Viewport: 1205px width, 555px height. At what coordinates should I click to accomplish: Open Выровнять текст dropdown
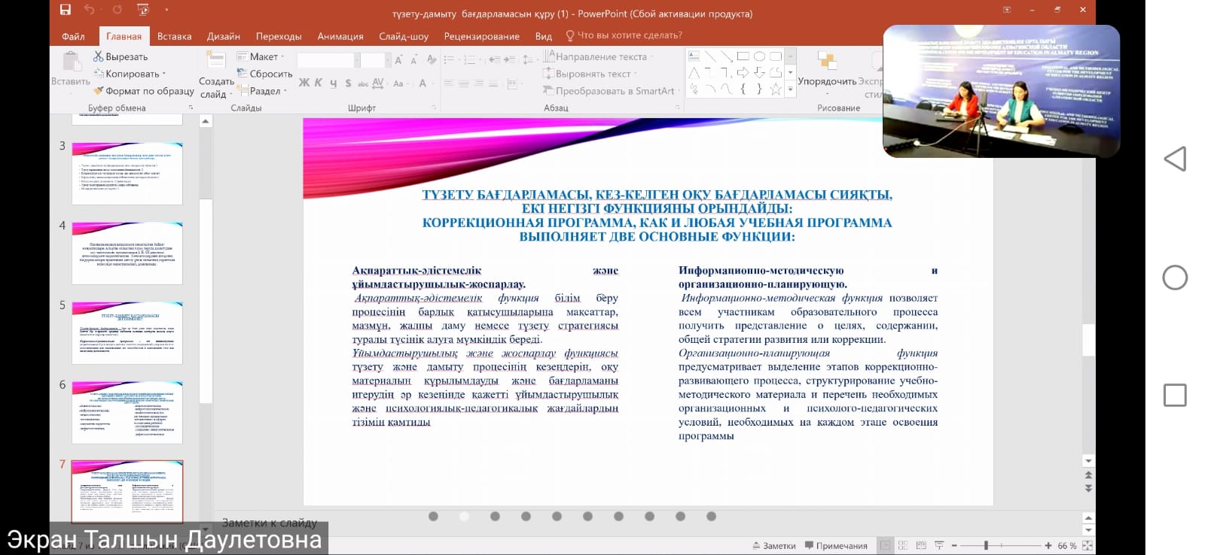[590, 74]
